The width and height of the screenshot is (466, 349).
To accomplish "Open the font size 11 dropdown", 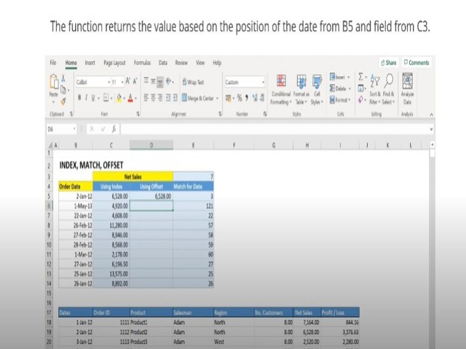I will 123,82.
